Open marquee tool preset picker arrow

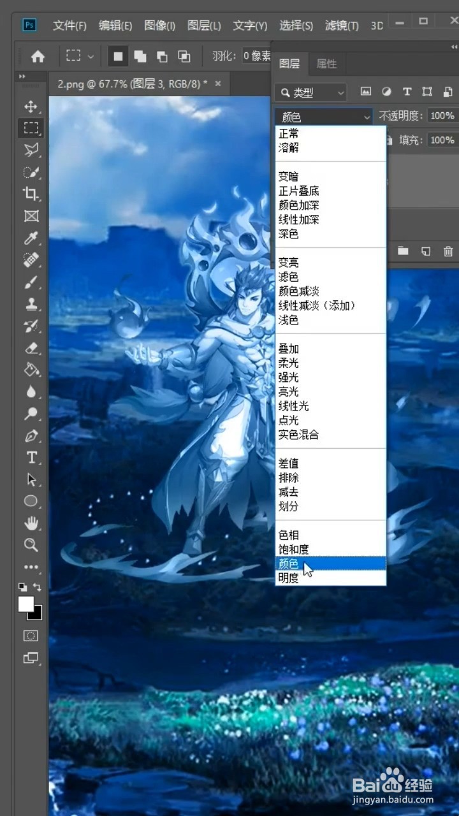click(x=91, y=57)
